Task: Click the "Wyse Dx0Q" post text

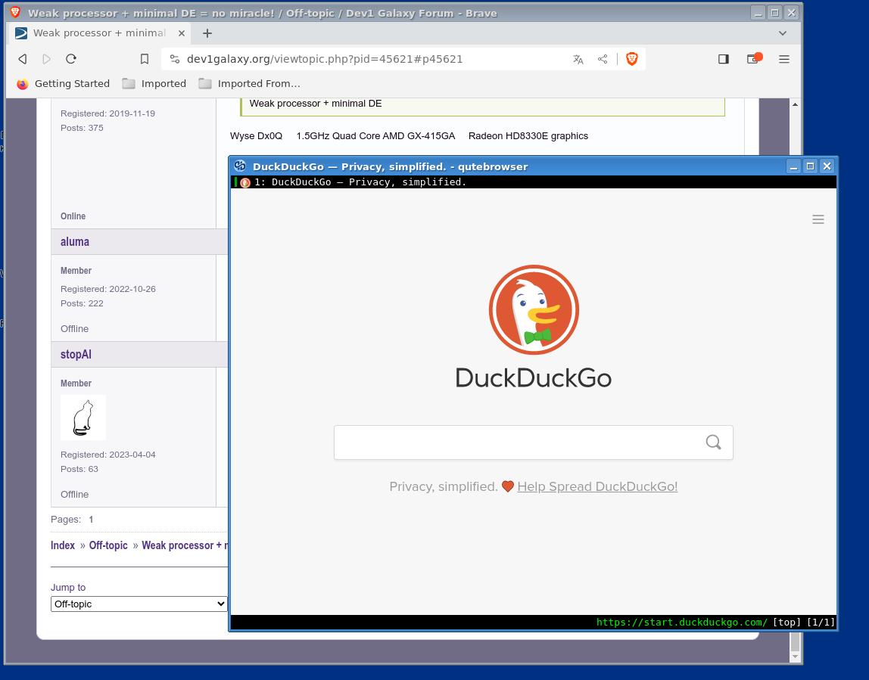Action: (256, 136)
